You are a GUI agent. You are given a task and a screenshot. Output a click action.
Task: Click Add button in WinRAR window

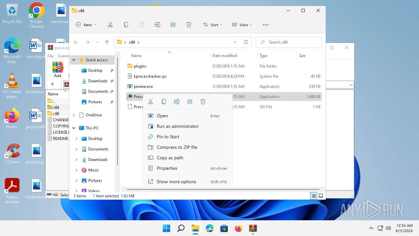tap(58, 69)
